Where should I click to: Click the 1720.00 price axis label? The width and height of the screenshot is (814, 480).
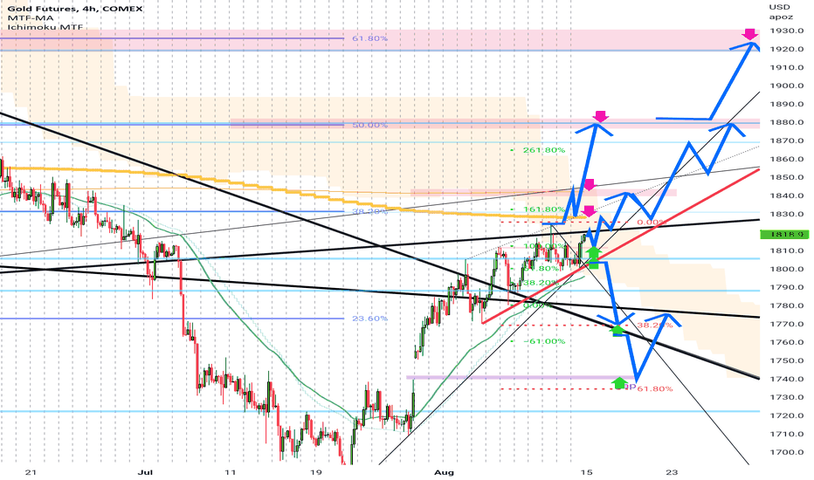(x=786, y=415)
